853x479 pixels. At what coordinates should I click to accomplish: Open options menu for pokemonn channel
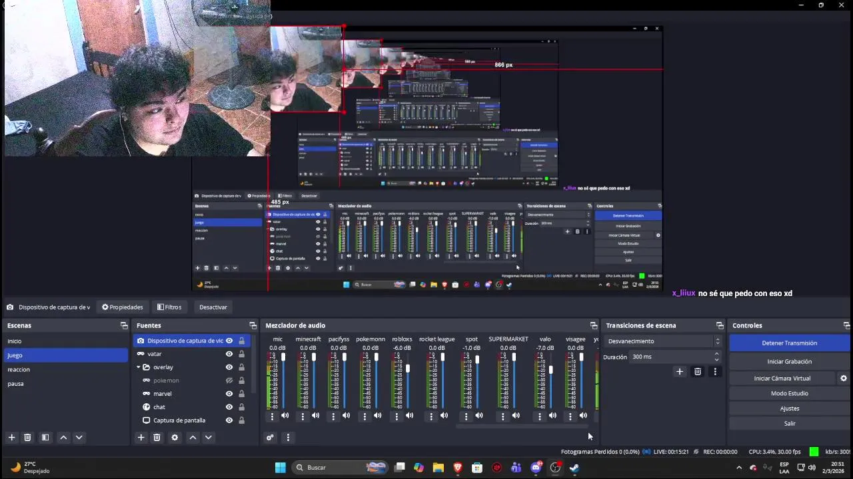coord(365,416)
